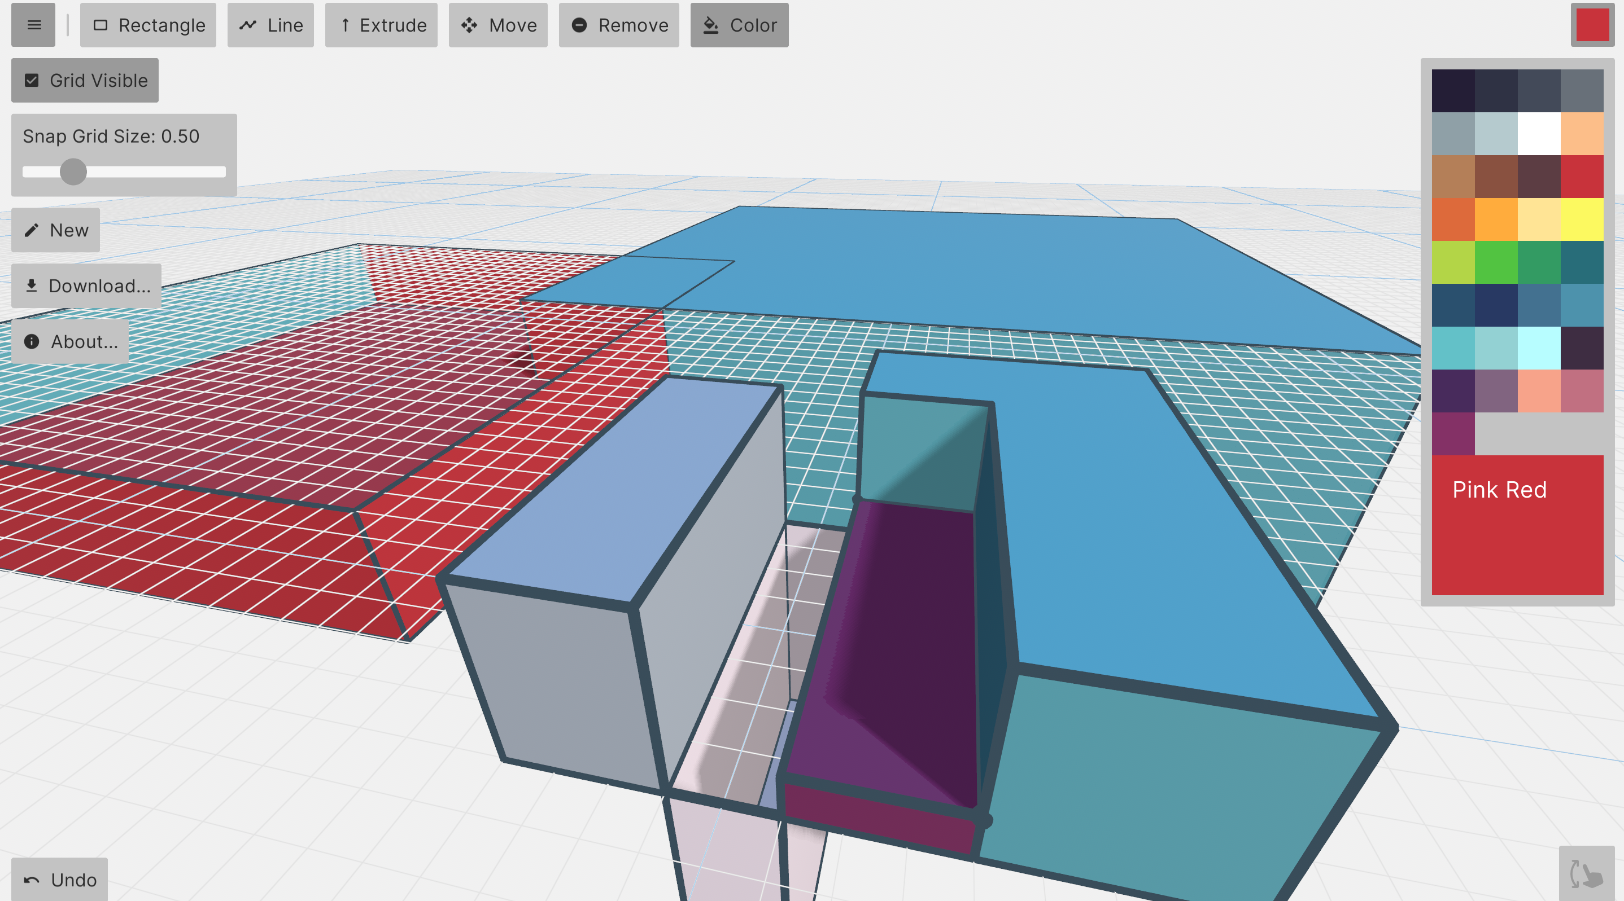Screen dimensions: 1624x901
Task: Select the turquoise swatch below dark steel blue
Action: pos(1453,348)
